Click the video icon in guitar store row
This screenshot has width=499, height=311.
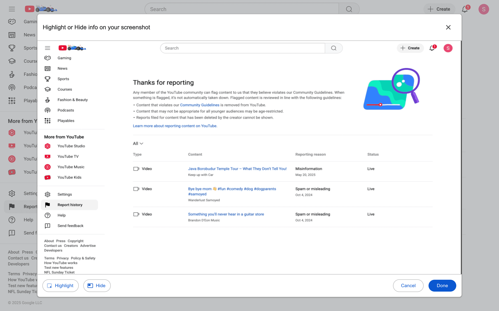[136, 214]
